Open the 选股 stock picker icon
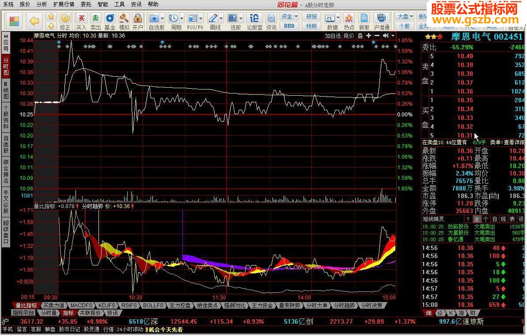The image size is (527, 336). [x=233, y=18]
